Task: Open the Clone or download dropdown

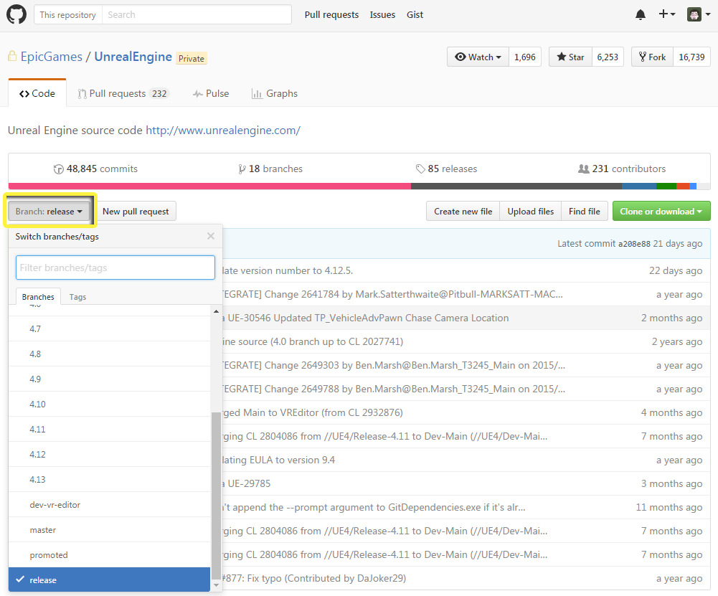Action: [x=661, y=212]
